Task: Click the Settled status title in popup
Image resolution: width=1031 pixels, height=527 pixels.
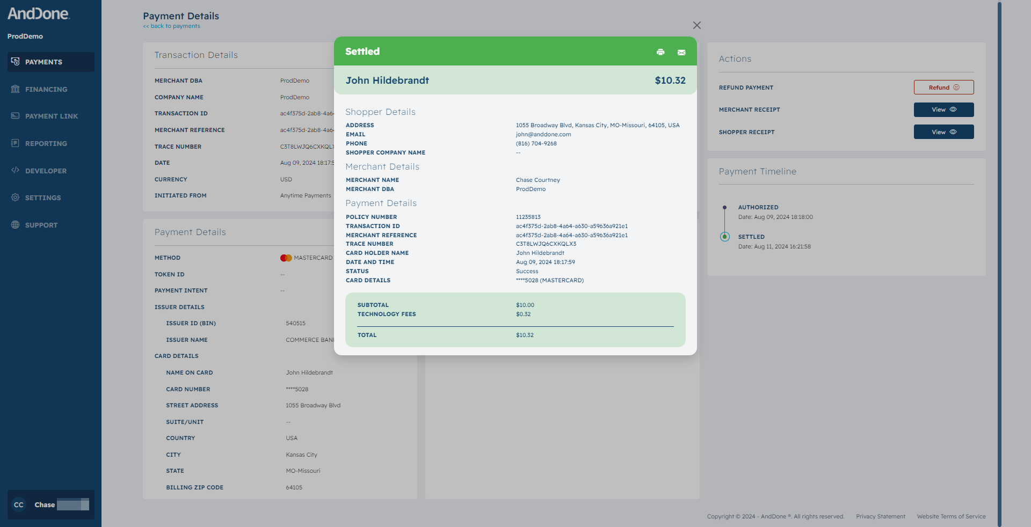Action: coord(362,52)
